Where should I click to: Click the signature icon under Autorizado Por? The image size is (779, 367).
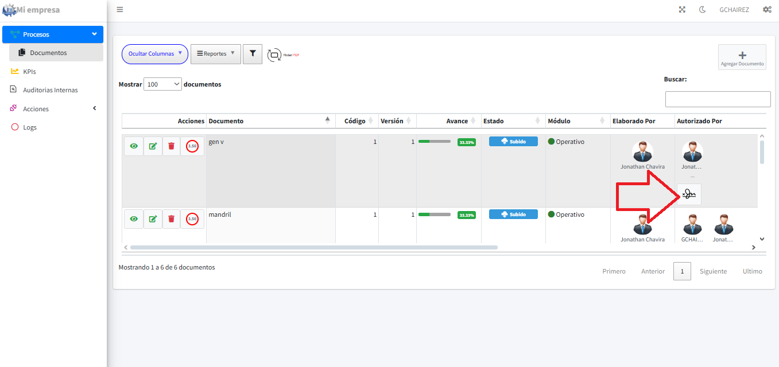click(x=689, y=194)
